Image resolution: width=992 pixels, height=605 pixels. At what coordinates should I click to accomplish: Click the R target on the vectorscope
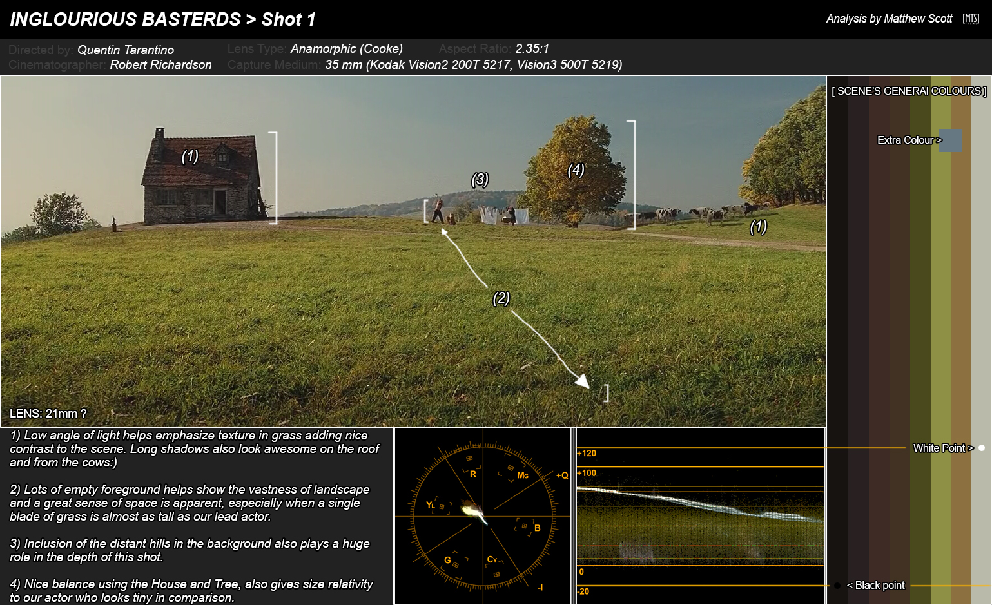[x=471, y=466]
